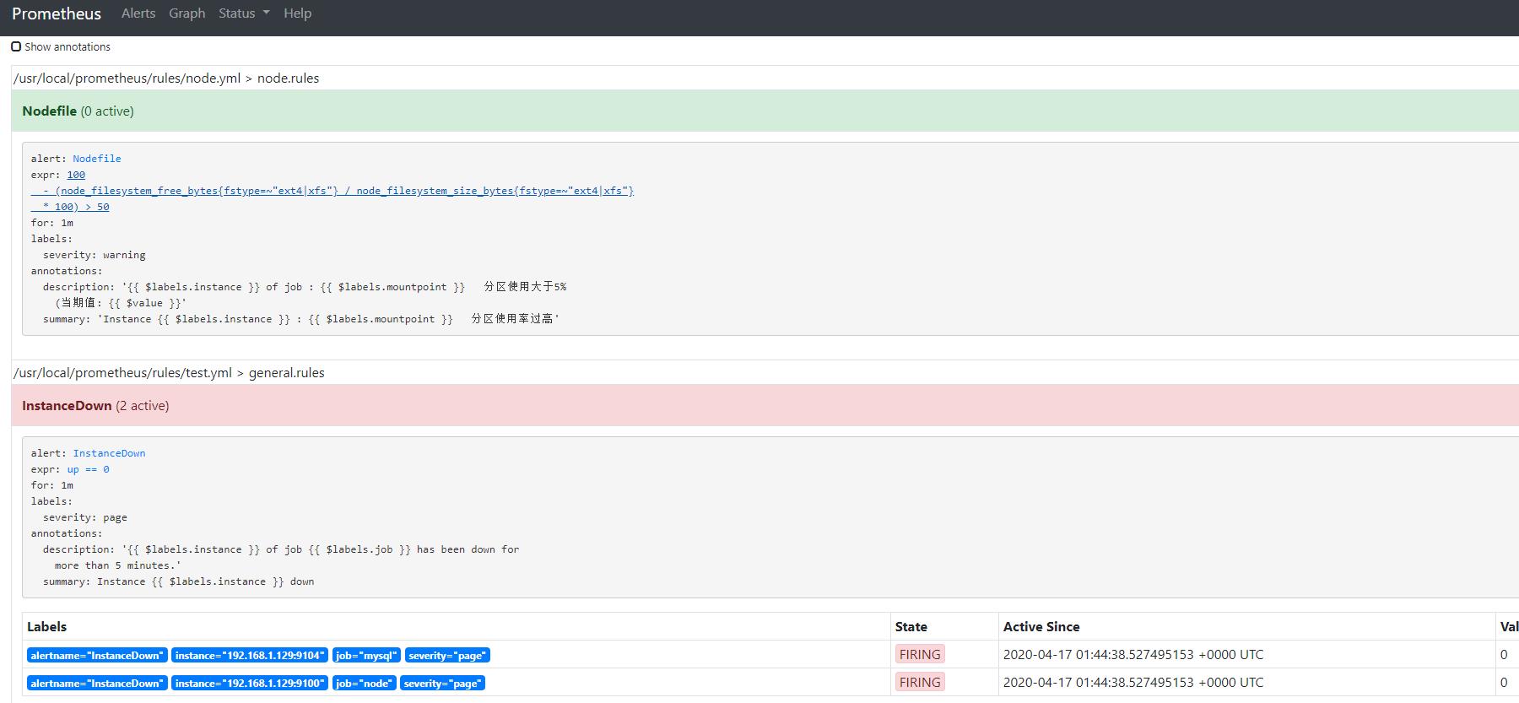Click the Nodefile summary annotation line
Viewport: 1519px width, 703px height.
coord(301,319)
